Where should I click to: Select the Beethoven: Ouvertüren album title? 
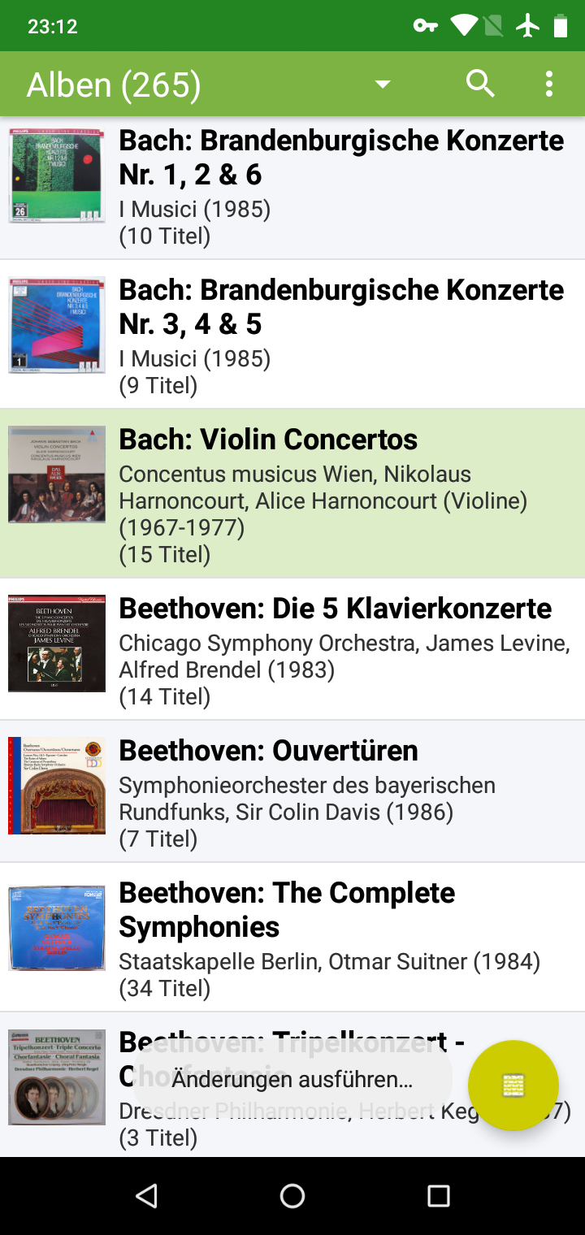click(x=268, y=751)
